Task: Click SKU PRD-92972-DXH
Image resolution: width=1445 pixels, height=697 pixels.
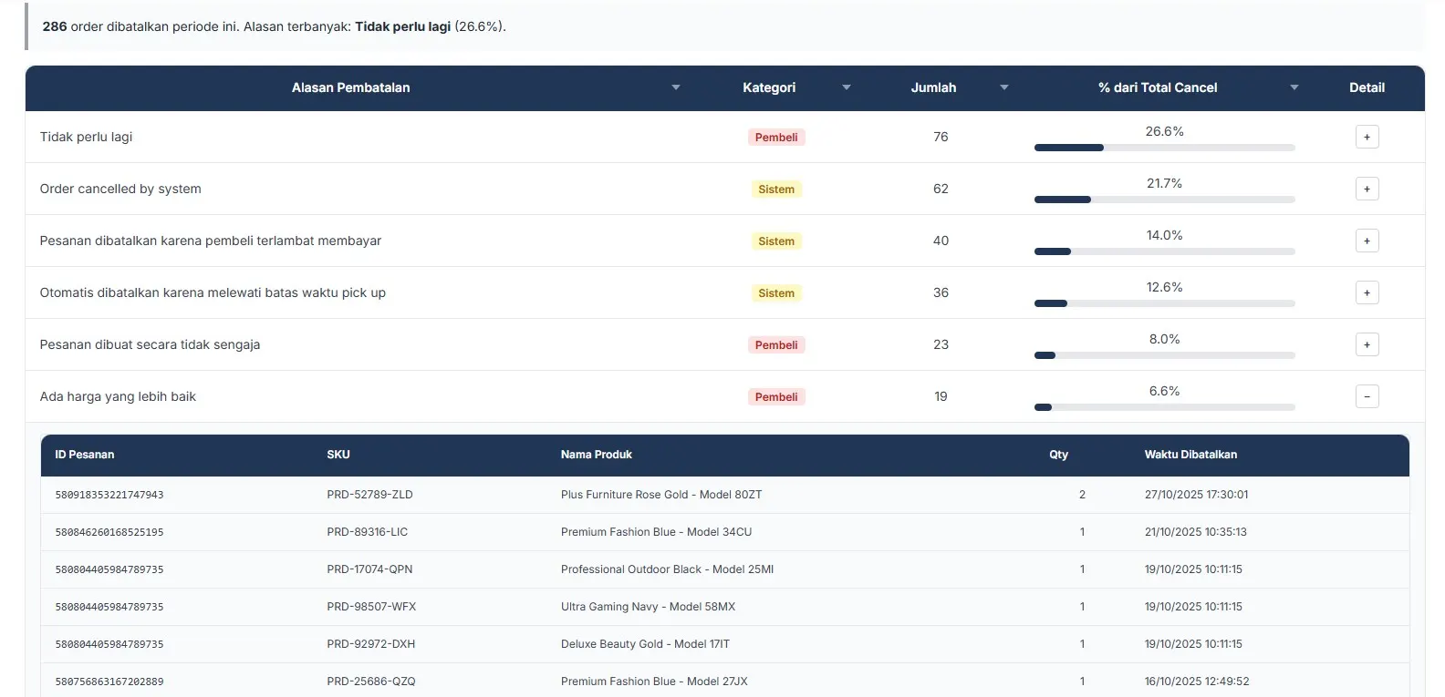Action: (x=370, y=644)
